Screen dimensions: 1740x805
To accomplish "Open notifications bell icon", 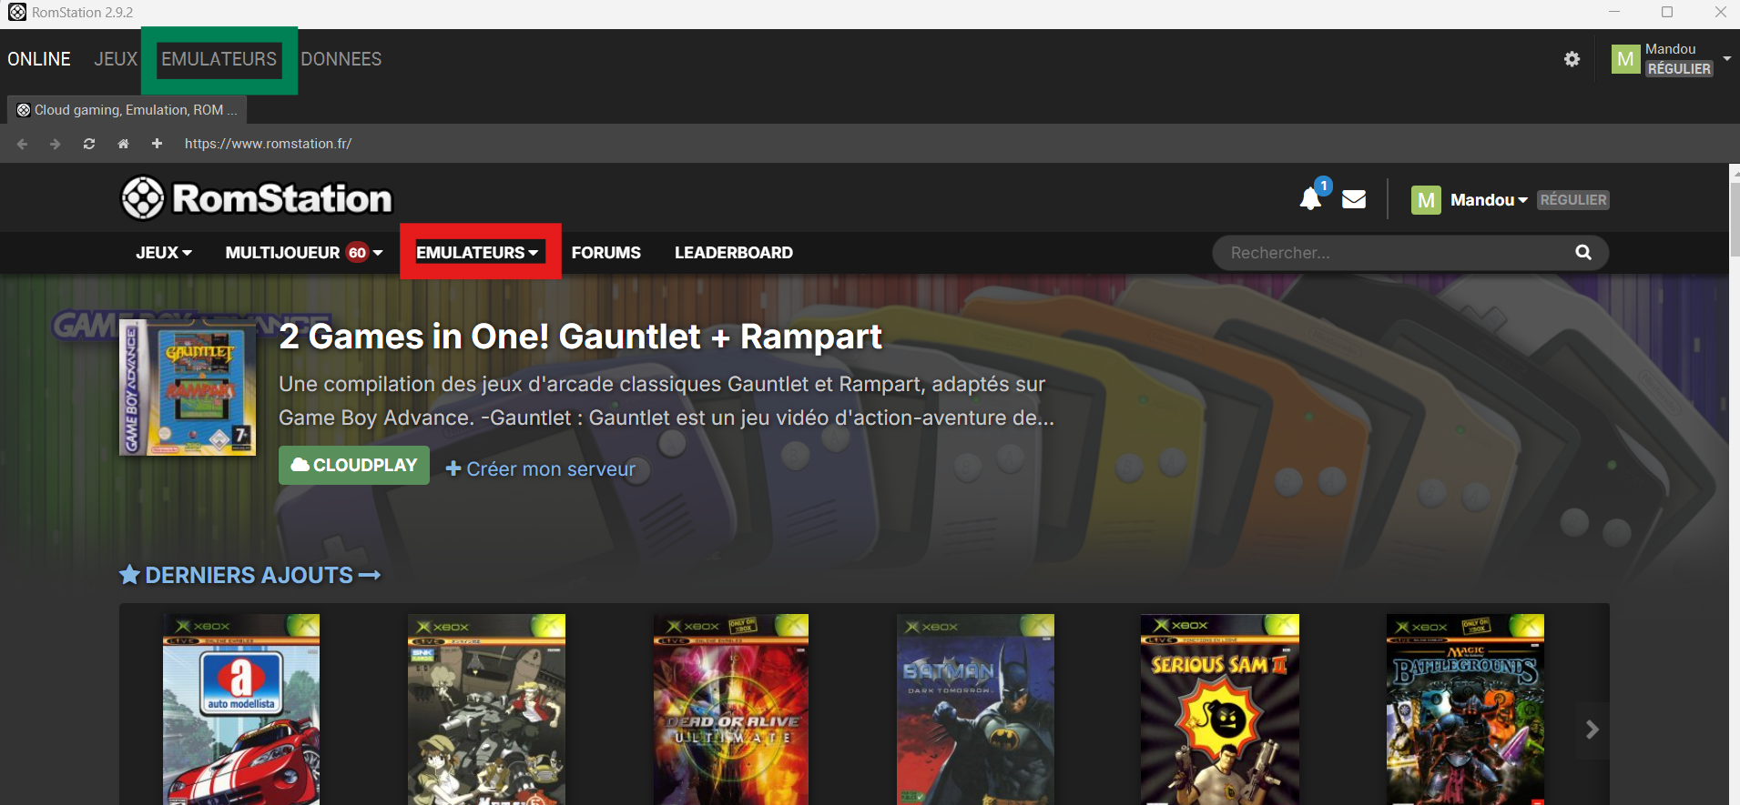I will pyautogui.click(x=1310, y=199).
